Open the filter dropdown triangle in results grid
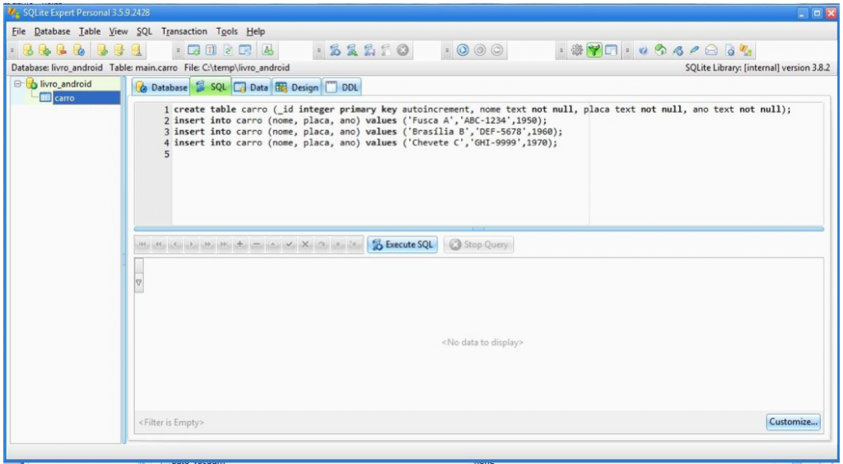 click(x=138, y=283)
